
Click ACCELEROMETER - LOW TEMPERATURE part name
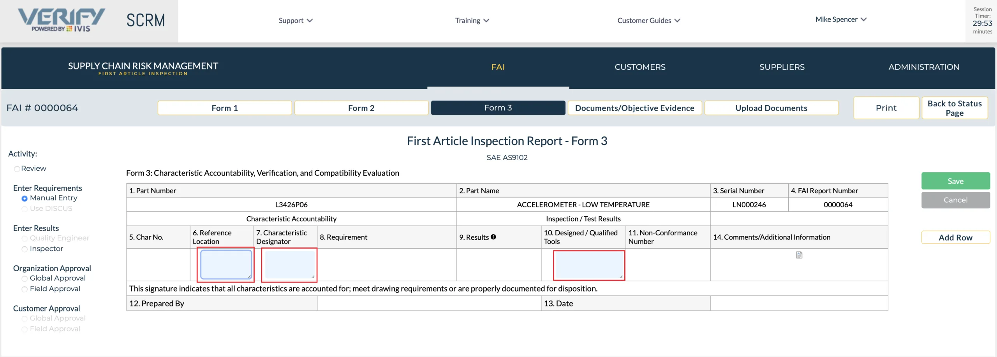click(583, 205)
